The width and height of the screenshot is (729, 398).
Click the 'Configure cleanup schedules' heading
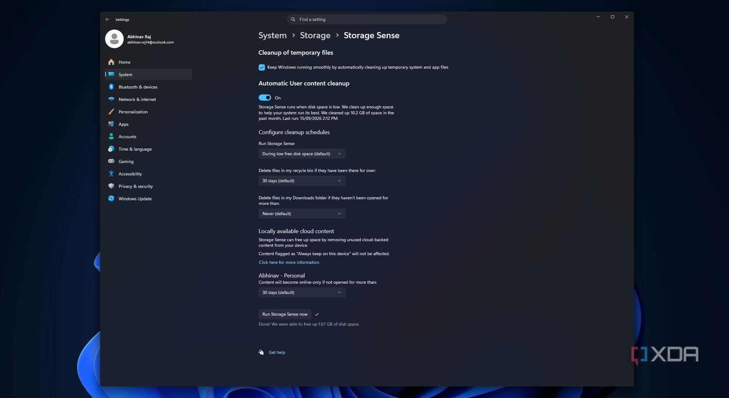point(294,132)
